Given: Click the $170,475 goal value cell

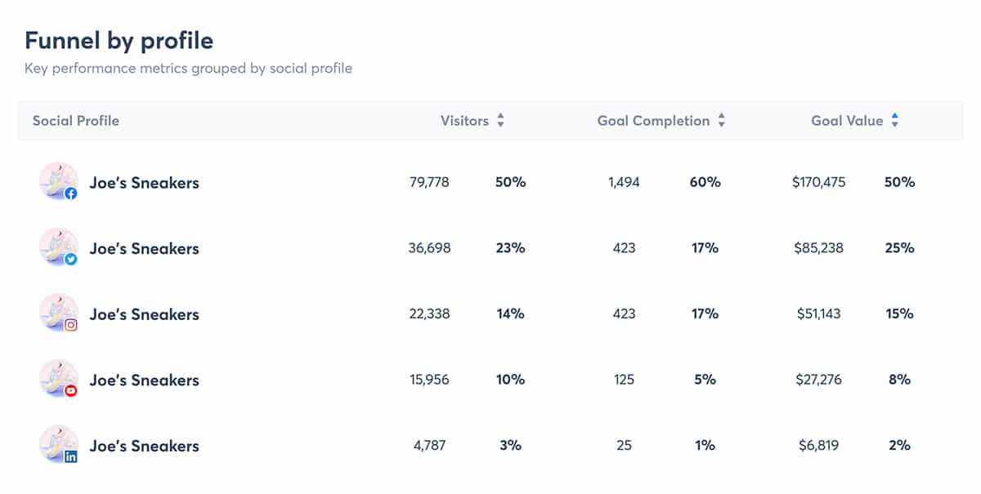Looking at the screenshot, I should pos(817,182).
